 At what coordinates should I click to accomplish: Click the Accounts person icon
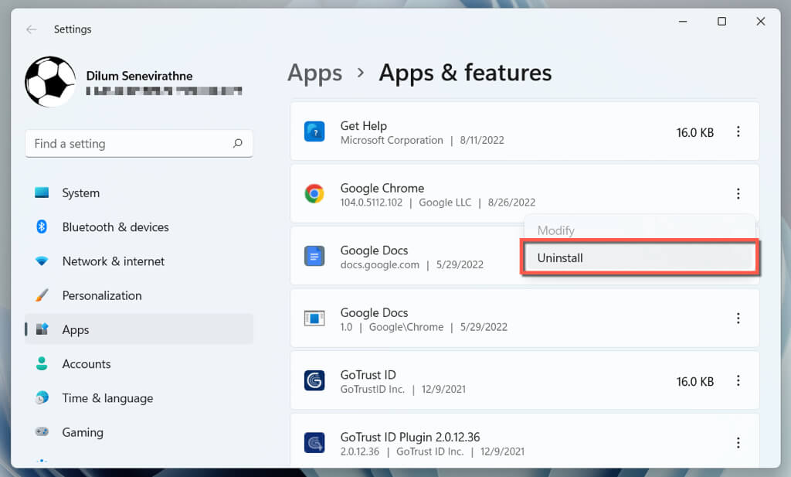tap(42, 363)
